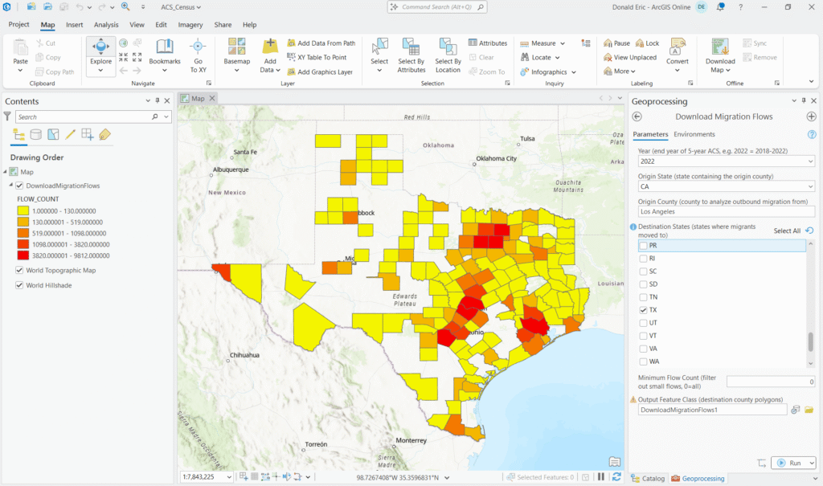Click the geoprocessing back arrow
The width and height of the screenshot is (823, 486).
(x=637, y=116)
